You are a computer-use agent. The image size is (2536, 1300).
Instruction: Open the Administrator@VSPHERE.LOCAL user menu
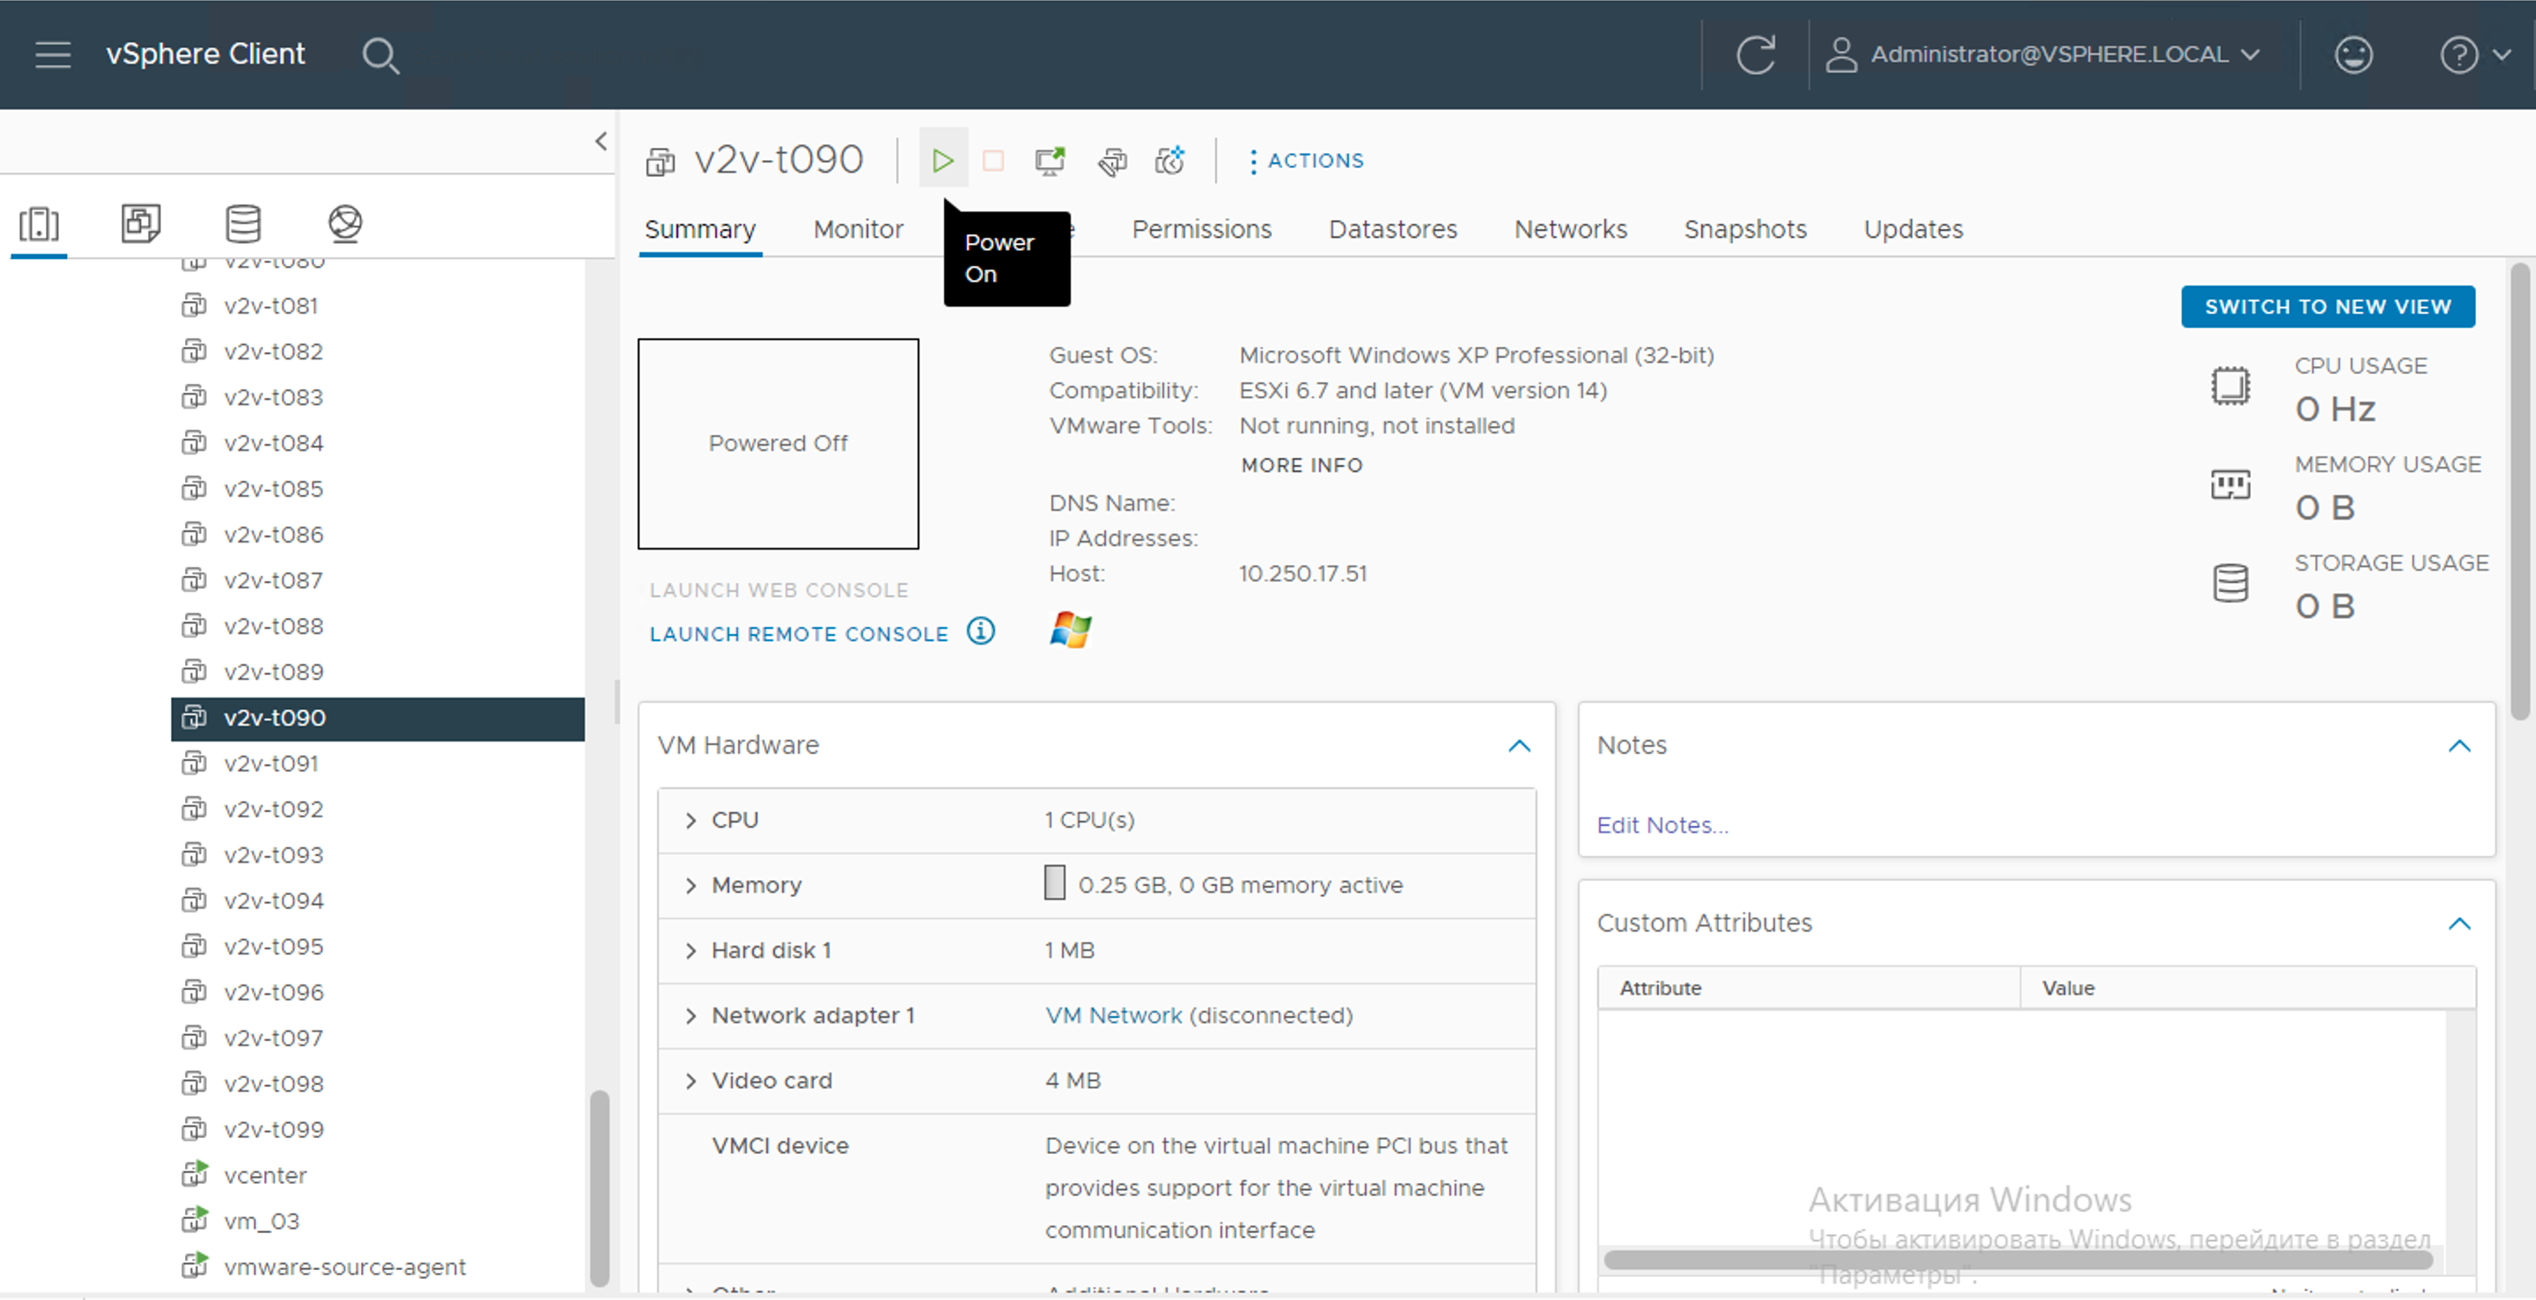click(2043, 55)
